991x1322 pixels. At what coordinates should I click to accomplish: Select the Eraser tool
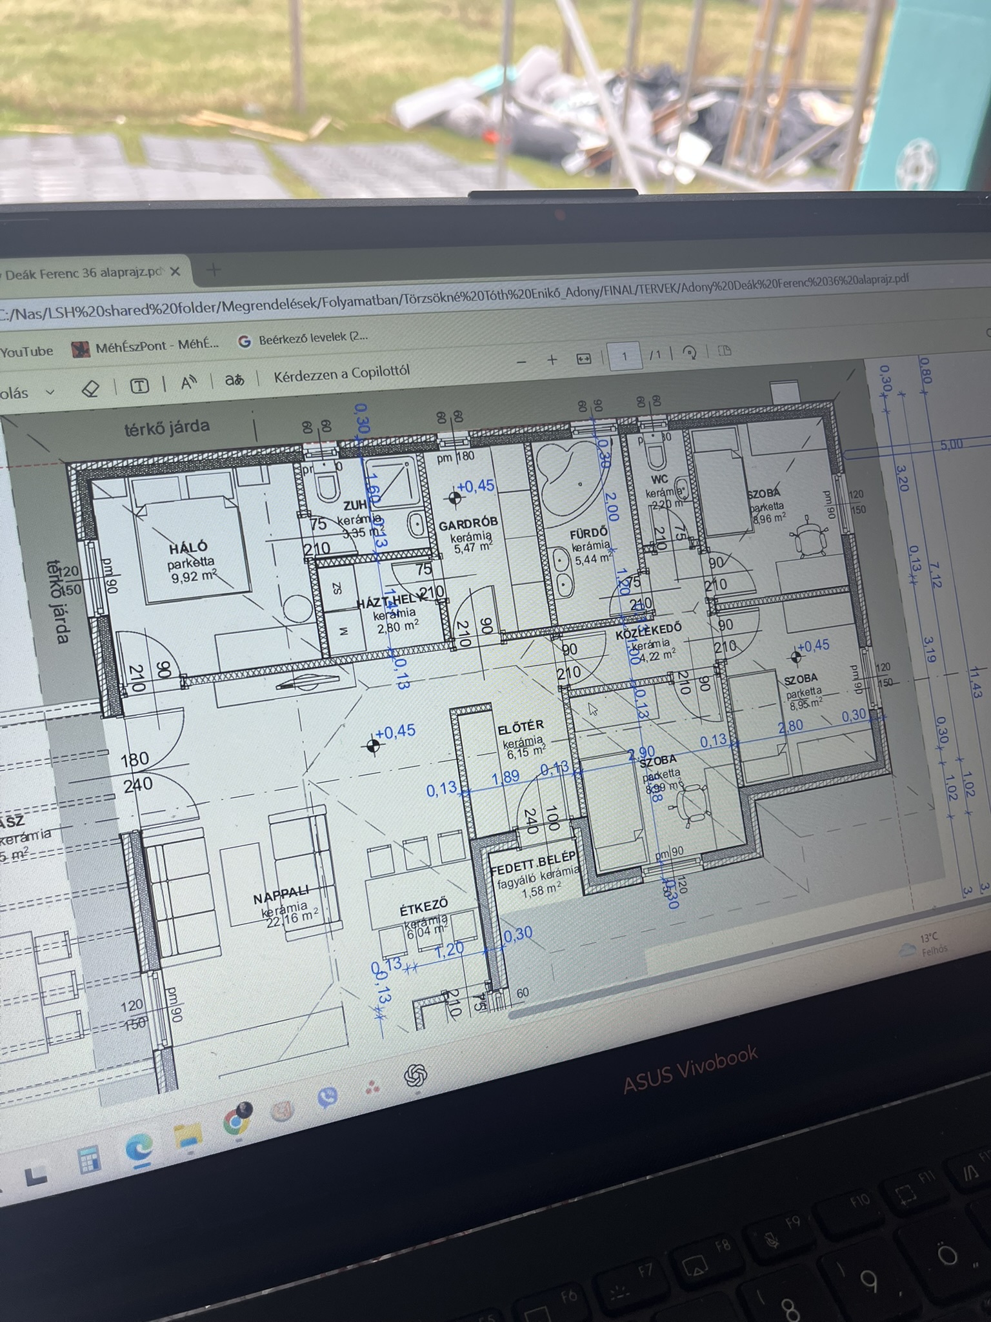pos(91,388)
